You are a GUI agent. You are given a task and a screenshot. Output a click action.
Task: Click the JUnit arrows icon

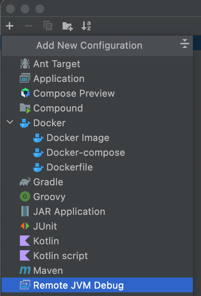pos(25,226)
